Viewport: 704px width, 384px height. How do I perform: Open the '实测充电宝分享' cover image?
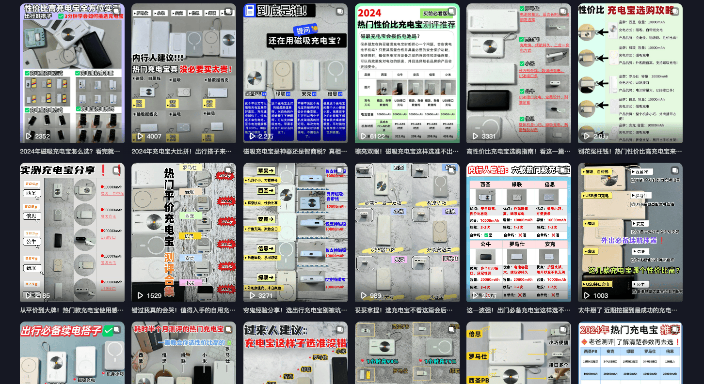tap(72, 232)
